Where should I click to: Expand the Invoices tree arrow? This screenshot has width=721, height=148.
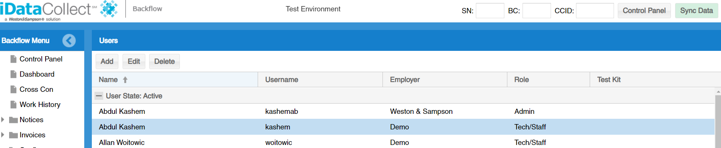coord(3,135)
